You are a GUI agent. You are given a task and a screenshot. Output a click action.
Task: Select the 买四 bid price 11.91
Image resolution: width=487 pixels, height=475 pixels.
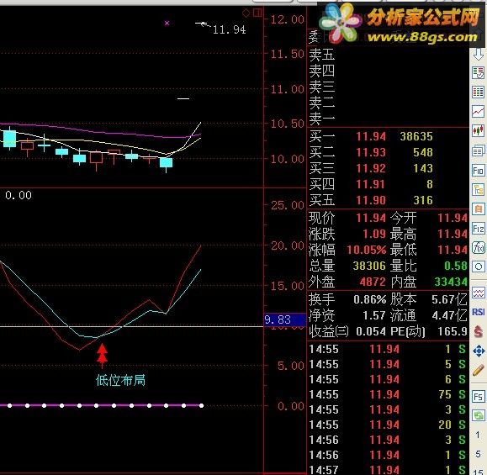click(371, 184)
